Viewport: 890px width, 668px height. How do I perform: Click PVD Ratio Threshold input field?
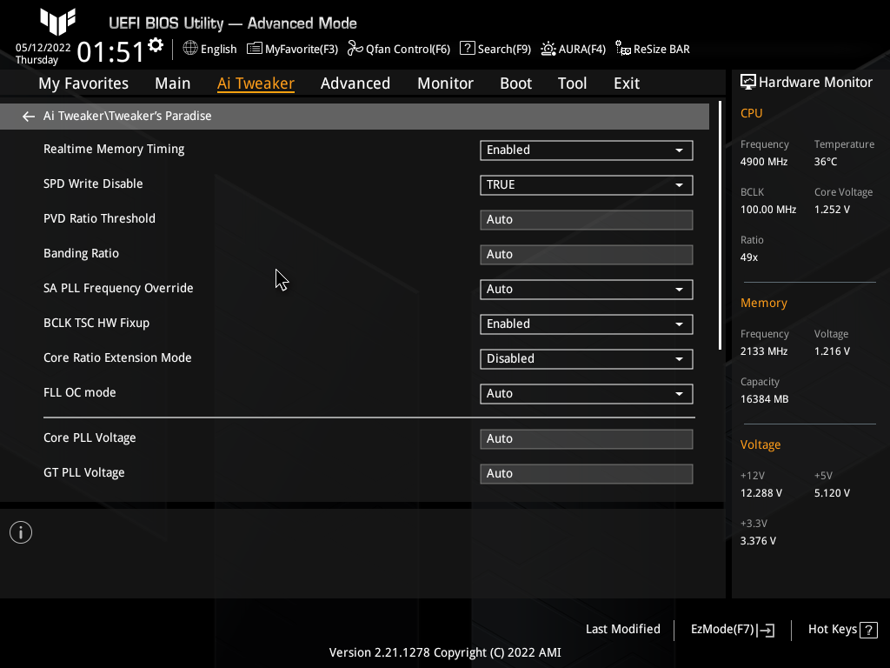point(587,220)
